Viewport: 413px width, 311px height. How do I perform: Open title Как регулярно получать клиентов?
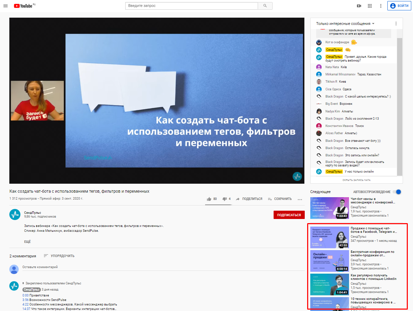374,277
